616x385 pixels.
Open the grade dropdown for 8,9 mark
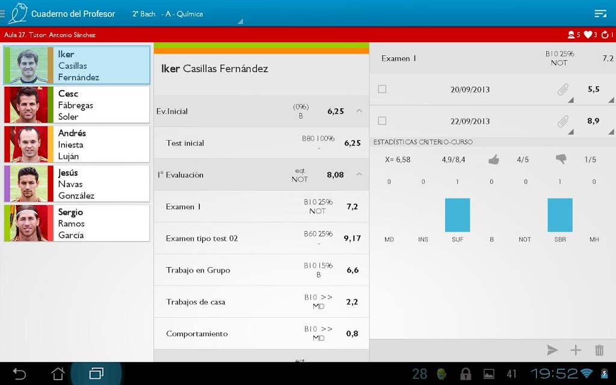pyautogui.click(x=611, y=132)
